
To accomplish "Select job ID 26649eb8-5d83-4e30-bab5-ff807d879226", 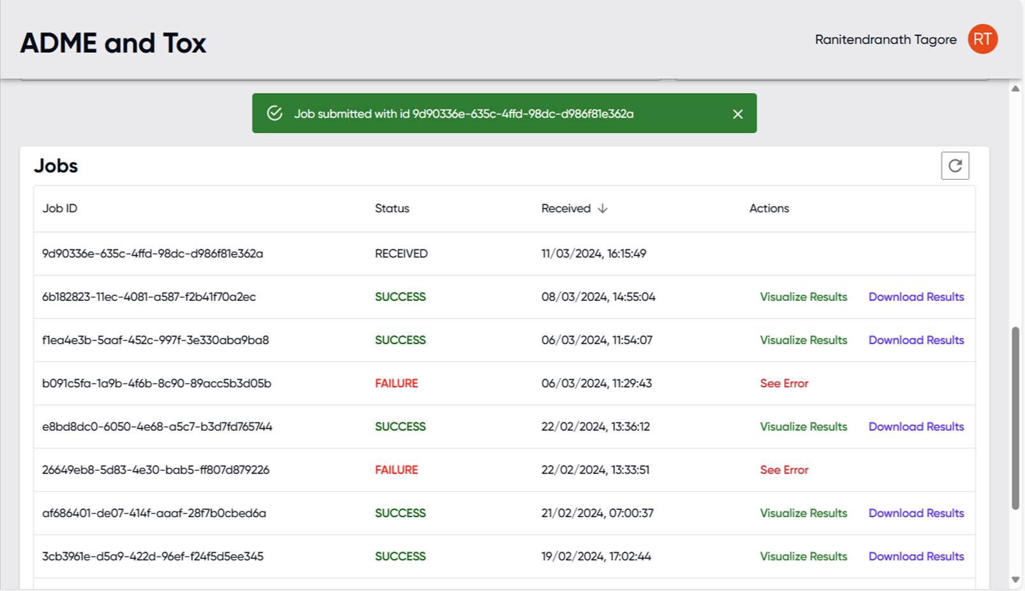I will click(x=156, y=470).
